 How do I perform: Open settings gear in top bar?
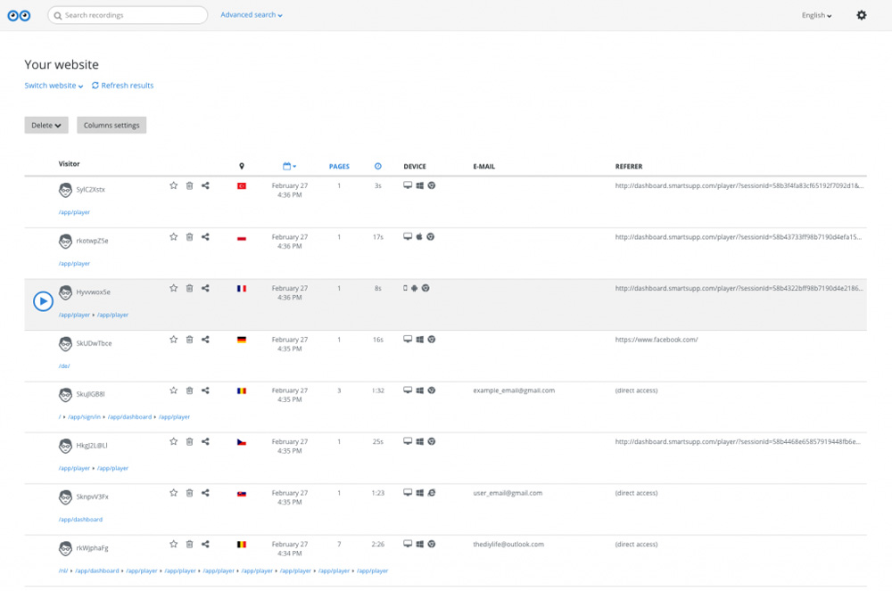(x=861, y=15)
